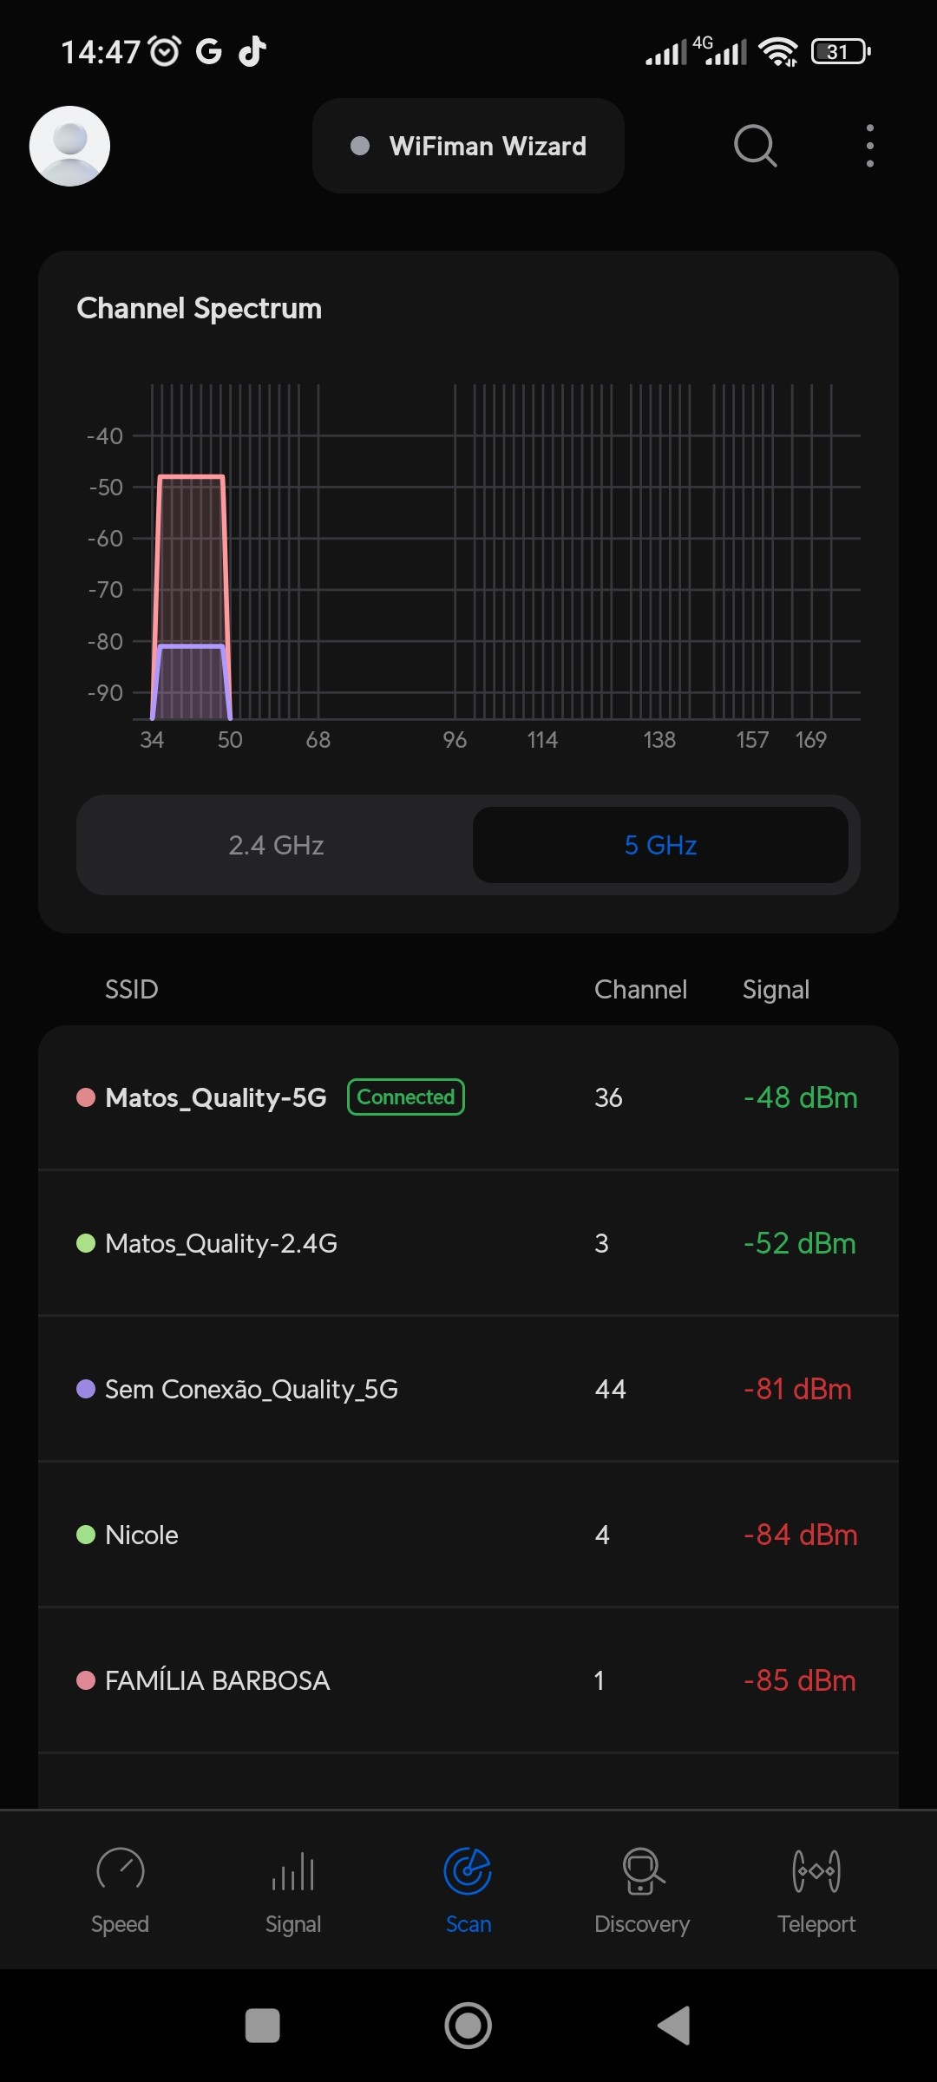The width and height of the screenshot is (937, 2082).
Task: Tap the search magnifier icon
Action: pyautogui.click(x=755, y=146)
